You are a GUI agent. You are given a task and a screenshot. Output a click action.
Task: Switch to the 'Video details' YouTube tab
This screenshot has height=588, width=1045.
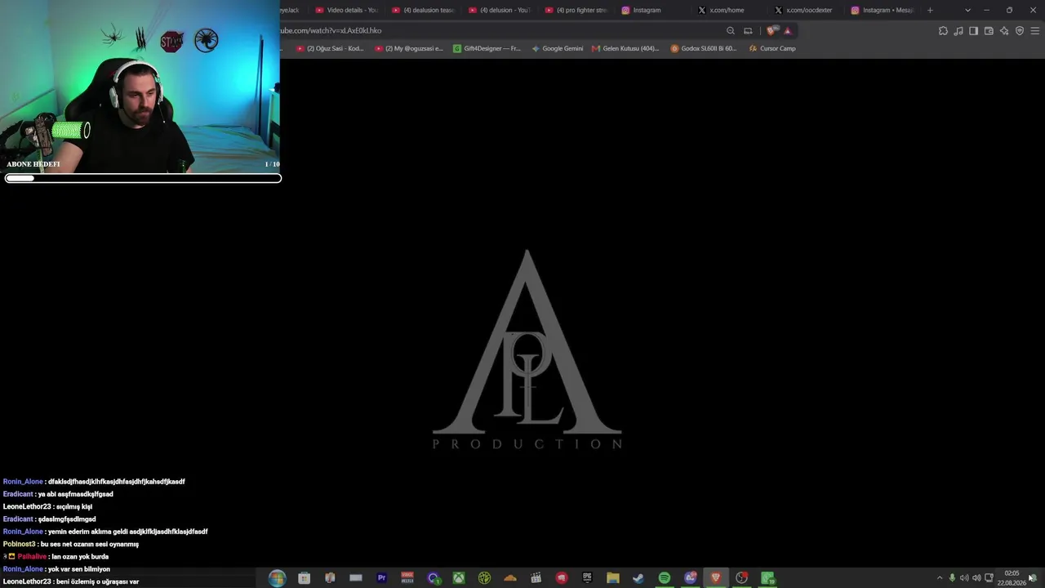[x=346, y=10]
